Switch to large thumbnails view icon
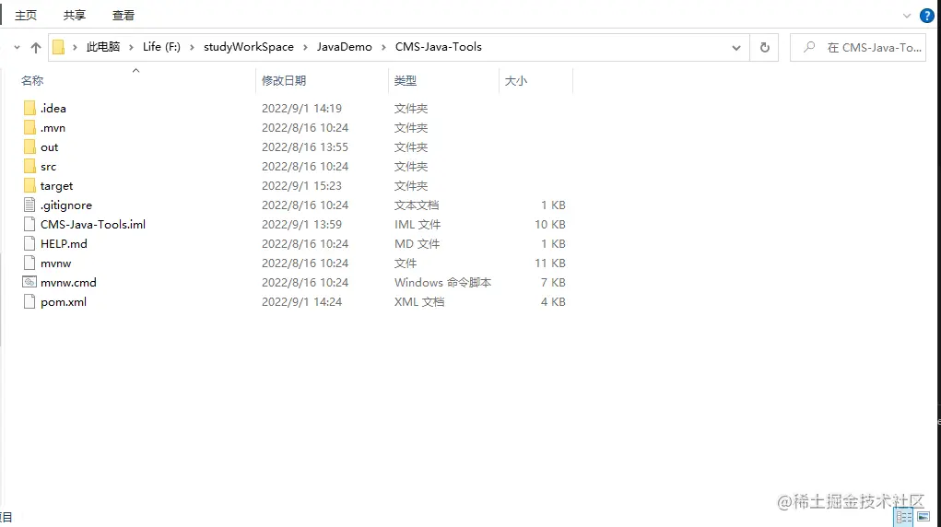This screenshot has width=941, height=527. pos(923,517)
